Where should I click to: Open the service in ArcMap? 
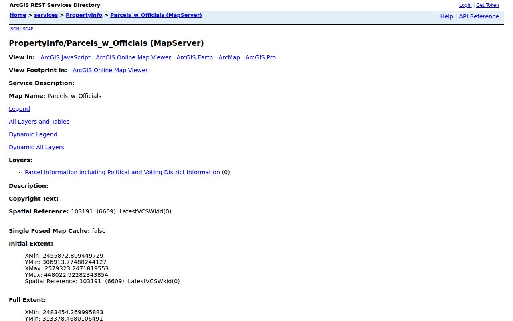(x=229, y=57)
